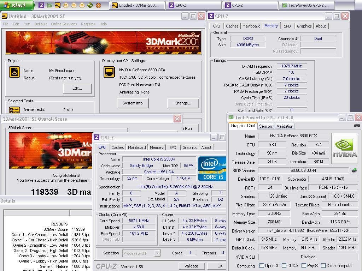
Task: Switch to the Sensors tab in GPU-Z
Action: [266, 126]
